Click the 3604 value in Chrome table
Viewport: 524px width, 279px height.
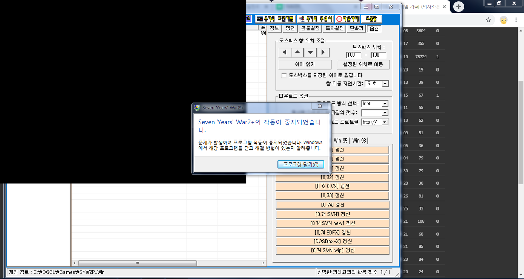pyautogui.click(x=421, y=31)
